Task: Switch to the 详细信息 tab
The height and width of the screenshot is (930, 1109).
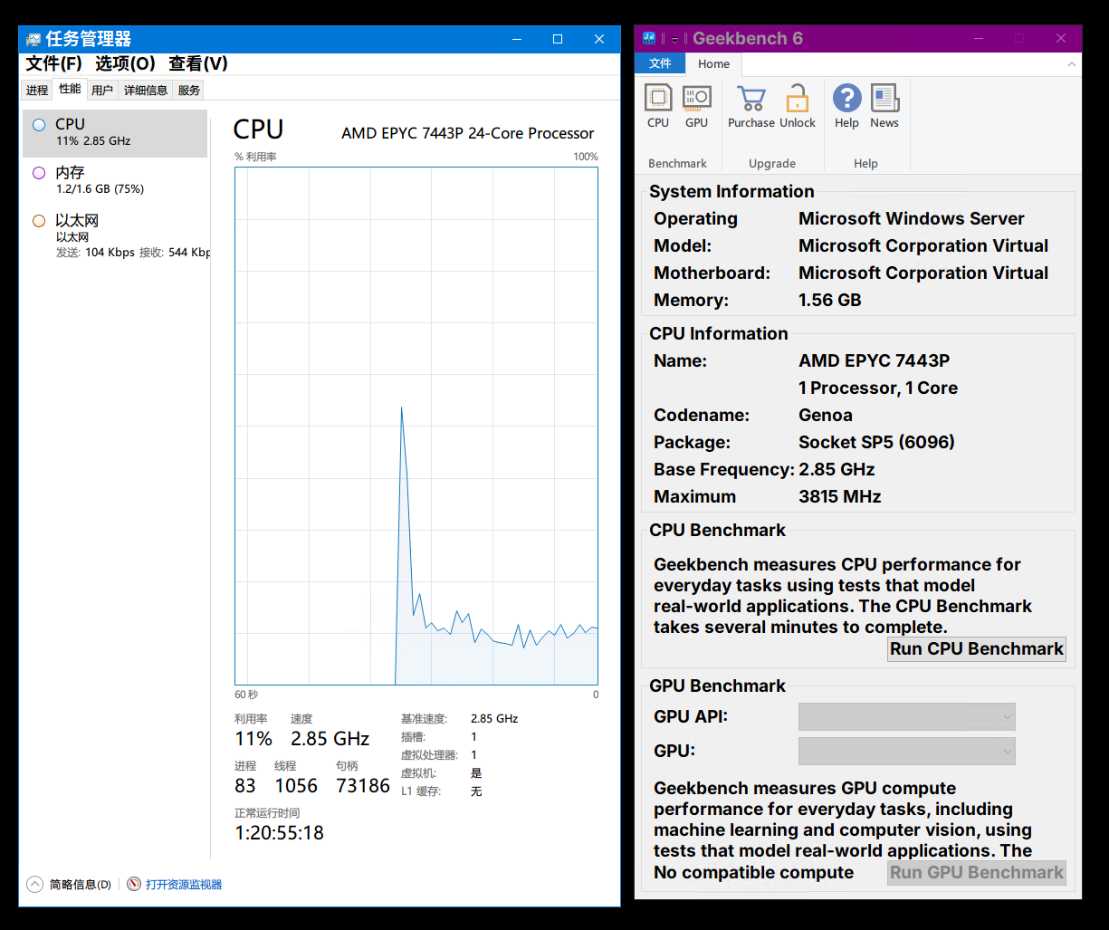Action: pyautogui.click(x=146, y=90)
